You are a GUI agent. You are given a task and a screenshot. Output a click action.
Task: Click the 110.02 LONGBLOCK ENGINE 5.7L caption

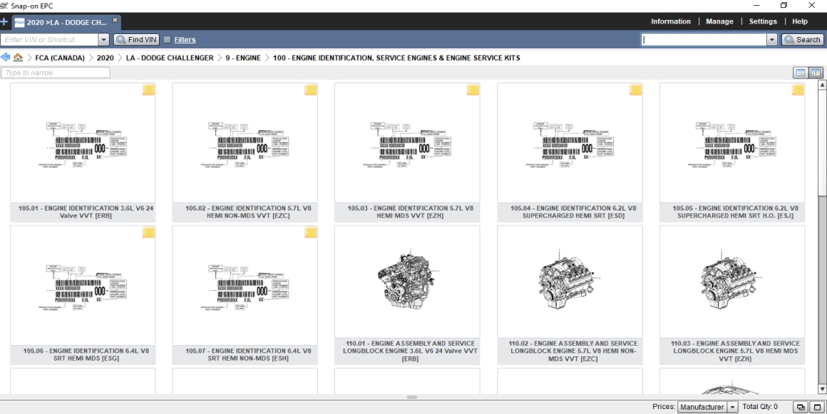point(572,351)
